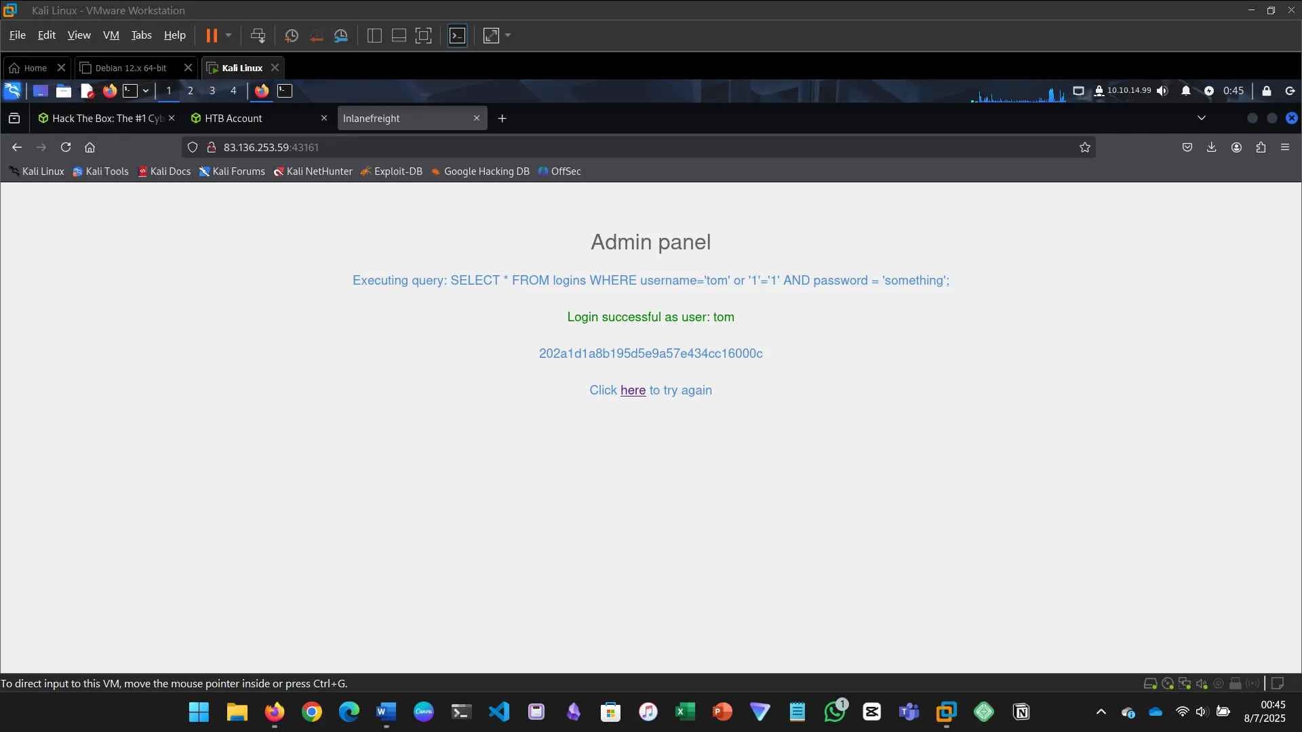Toggle the VMware pause VM button

[x=212, y=35]
